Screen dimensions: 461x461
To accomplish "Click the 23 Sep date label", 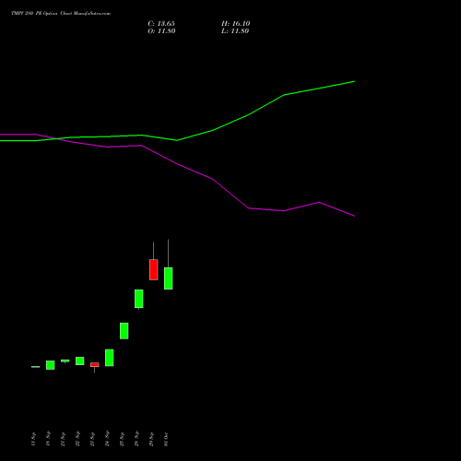I will pos(92,439).
